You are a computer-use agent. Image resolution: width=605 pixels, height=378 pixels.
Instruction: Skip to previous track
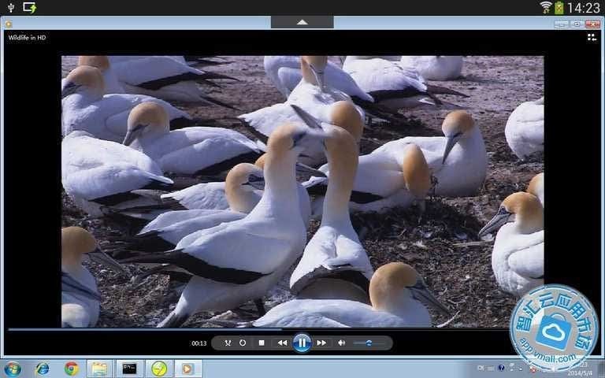[282, 343]
